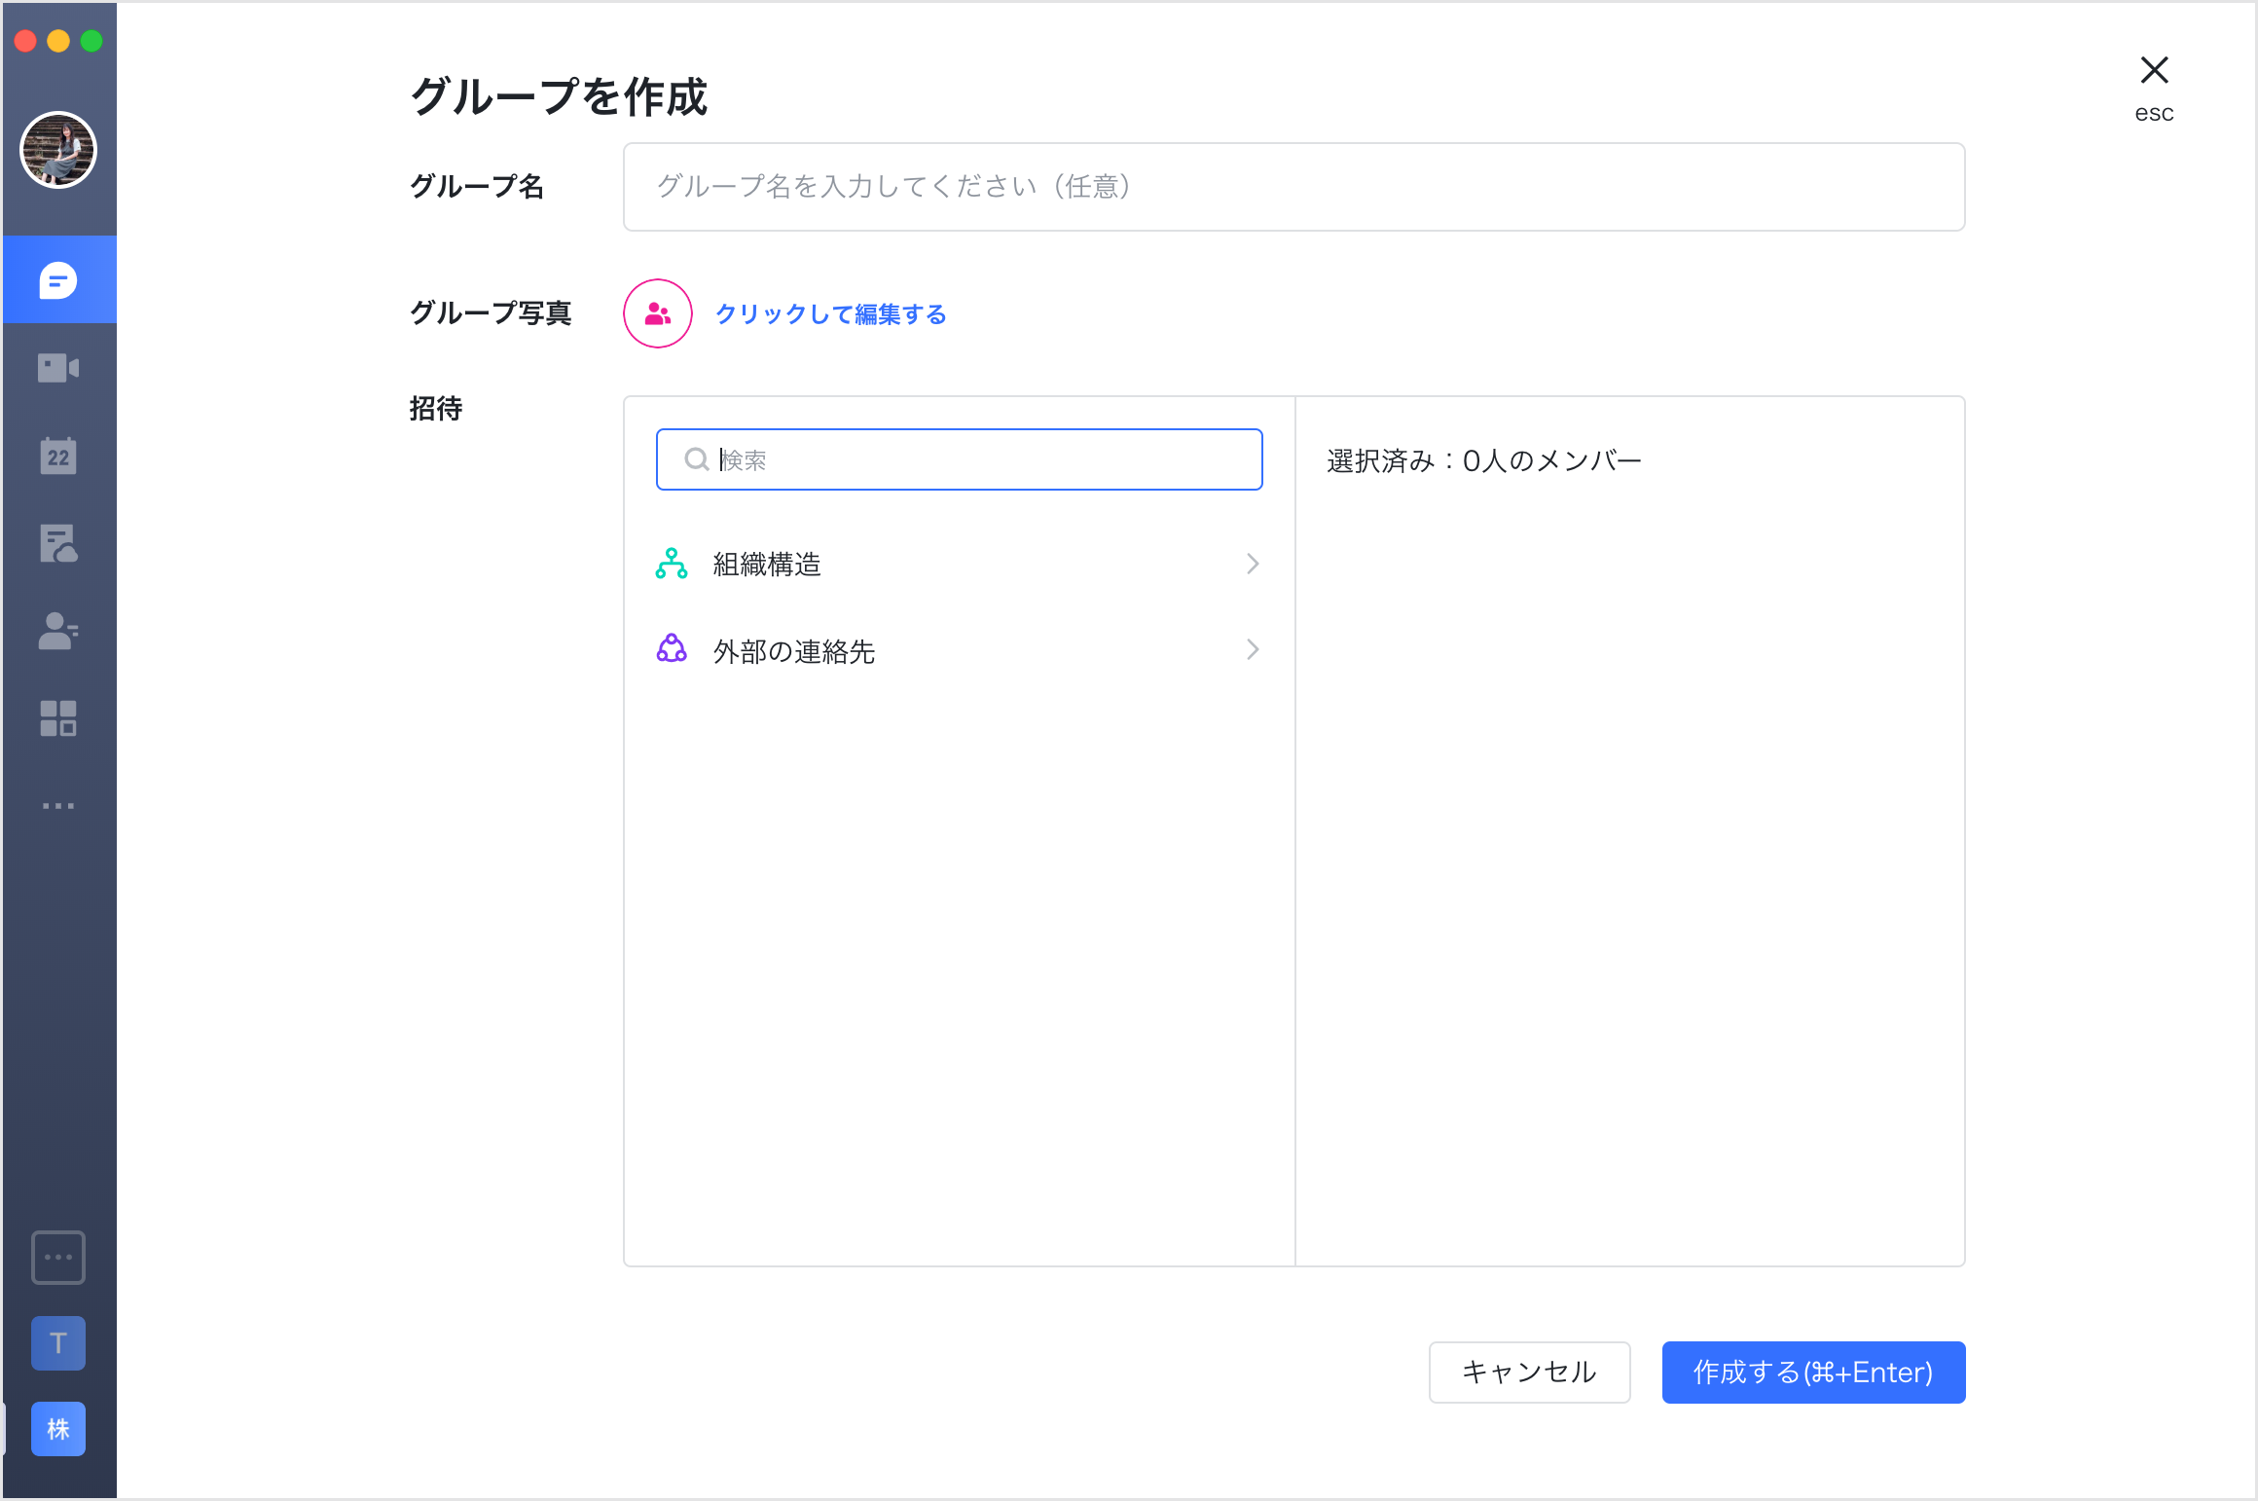Close the group creation dialog with X
The image size is (2258, 1501).
point(2154,69)
